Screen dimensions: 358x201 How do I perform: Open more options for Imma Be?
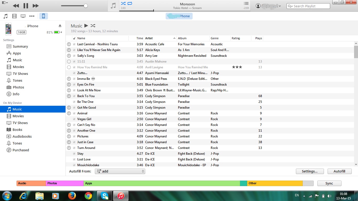(x=93, y=79)
